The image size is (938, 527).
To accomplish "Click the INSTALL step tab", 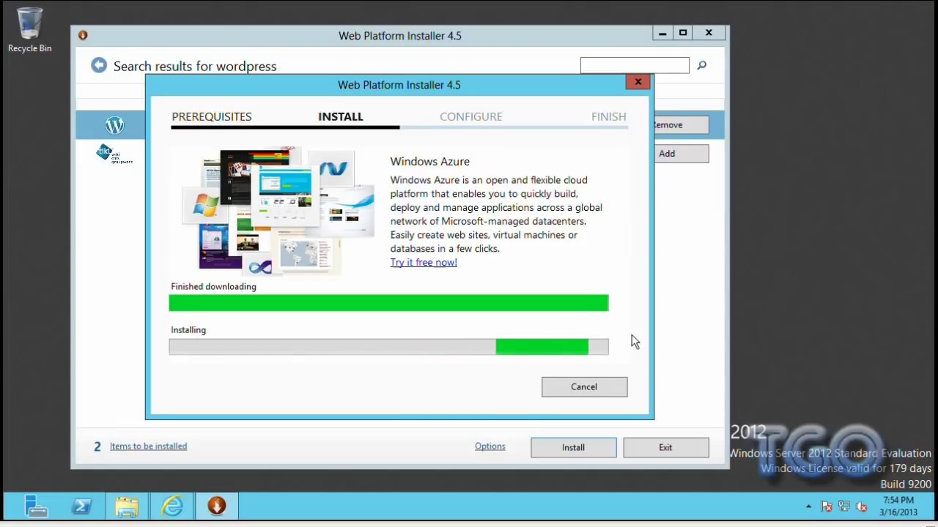I will (341, 116).
